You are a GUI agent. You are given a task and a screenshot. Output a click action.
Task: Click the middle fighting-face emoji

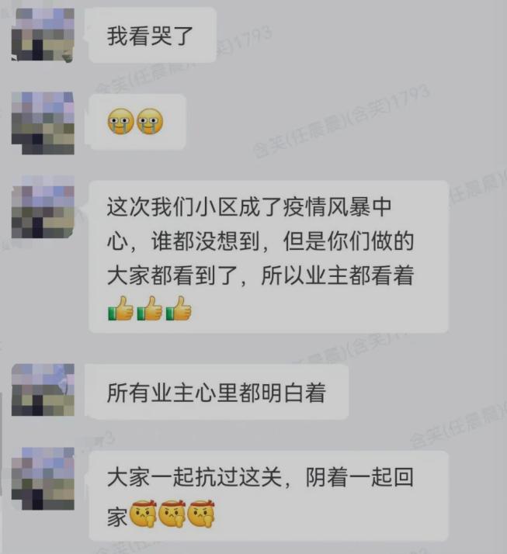(x=172, y=514)
